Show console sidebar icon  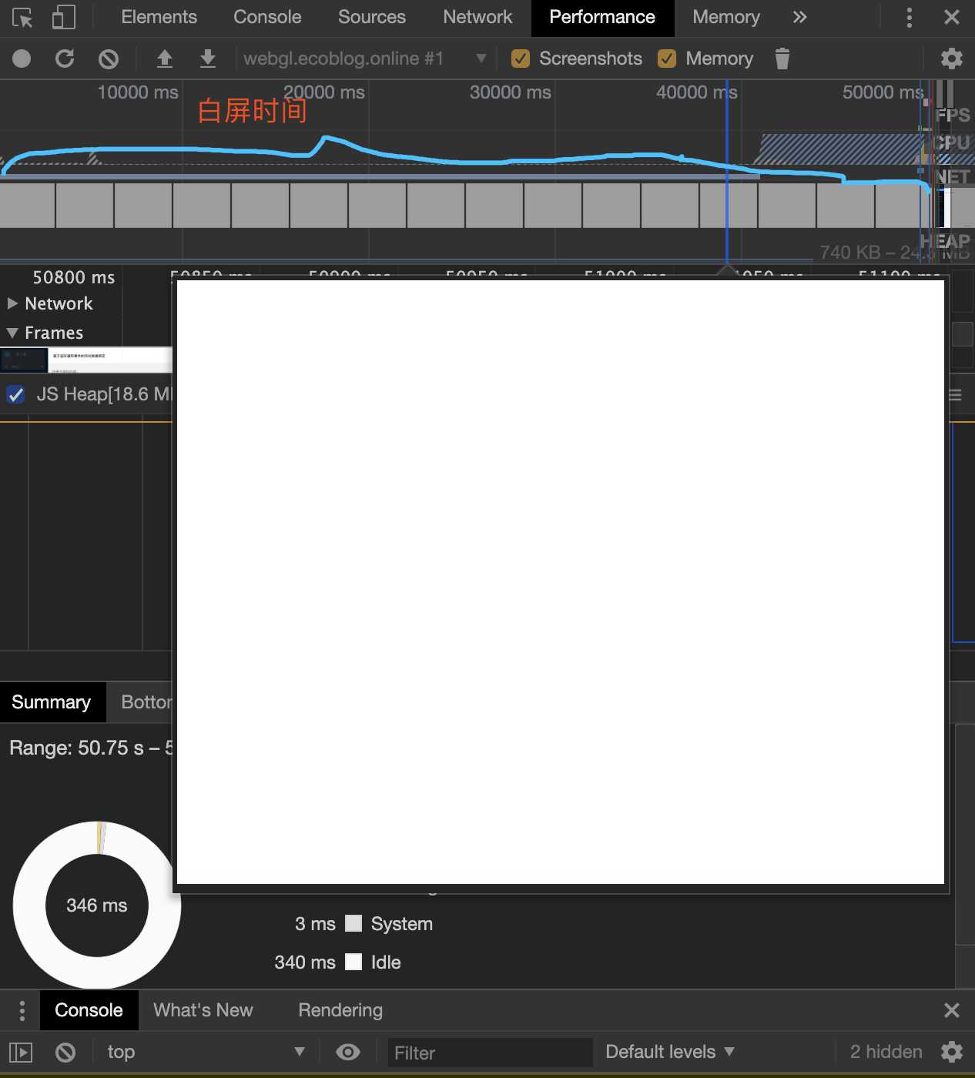coord(21,1052)
